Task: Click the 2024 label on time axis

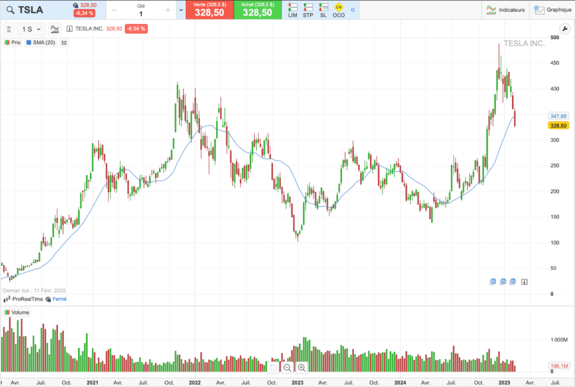Action: pyautogui.click(x=400, y=383)
